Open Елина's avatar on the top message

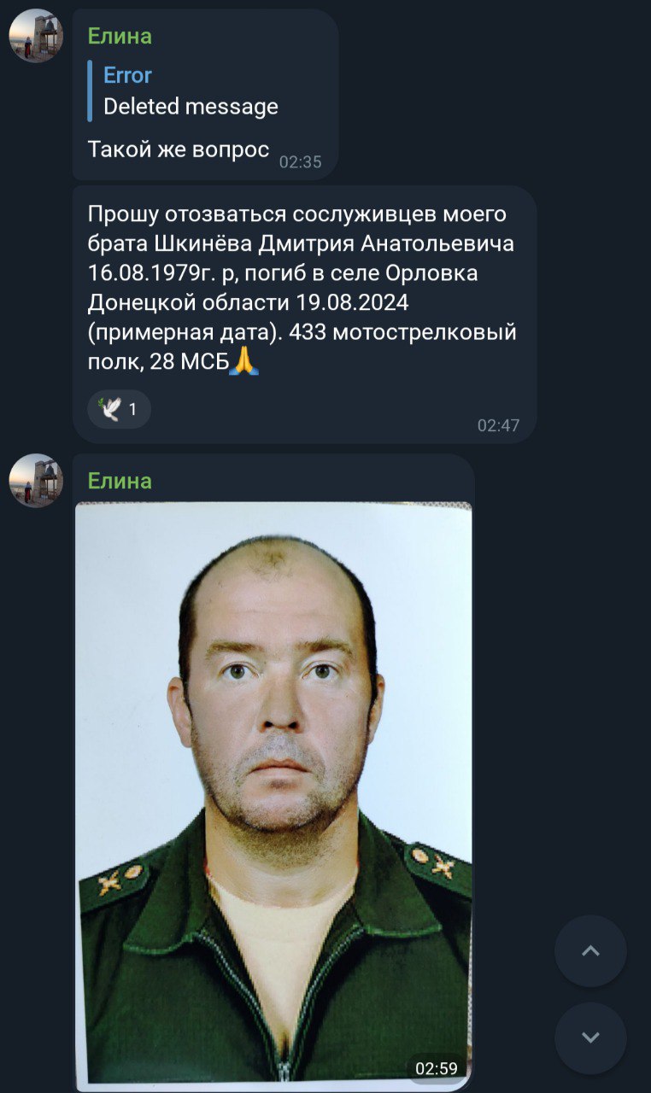click(x=36, y=36)
